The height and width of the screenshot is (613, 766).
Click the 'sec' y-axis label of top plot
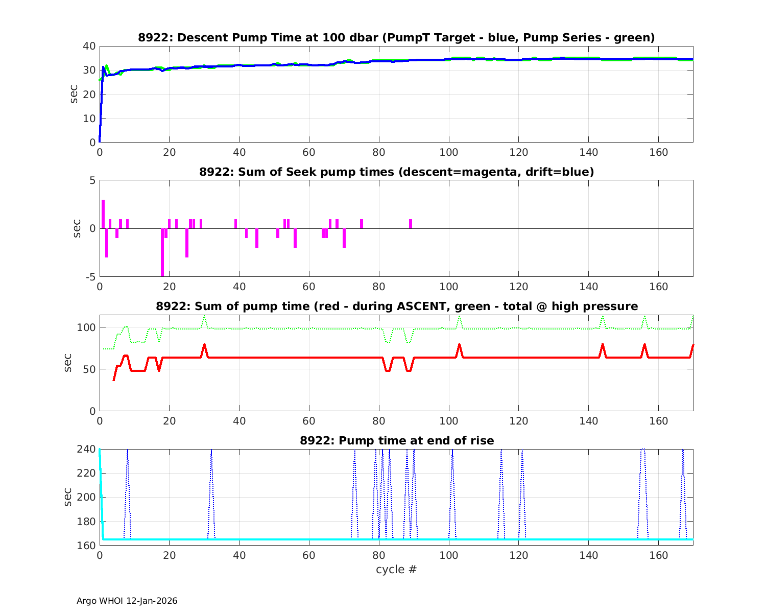coord(74,94)
